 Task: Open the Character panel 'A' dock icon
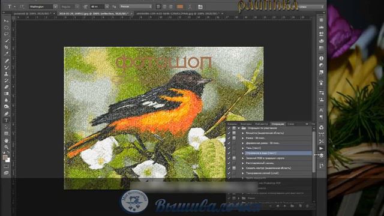tap(322, 110)
